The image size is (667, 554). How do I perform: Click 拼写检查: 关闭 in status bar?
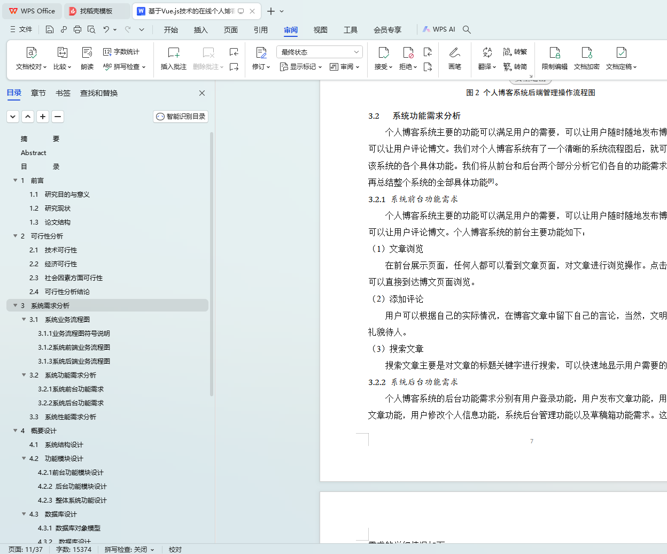pos(129,549)
